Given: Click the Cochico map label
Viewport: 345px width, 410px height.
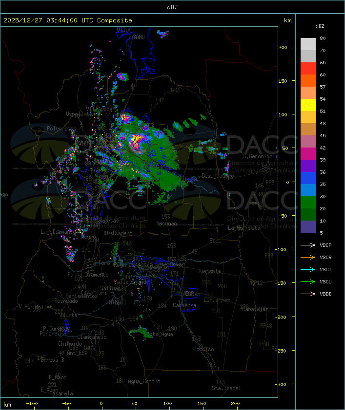Looking at the screenshot, I should tap(203, 349).
